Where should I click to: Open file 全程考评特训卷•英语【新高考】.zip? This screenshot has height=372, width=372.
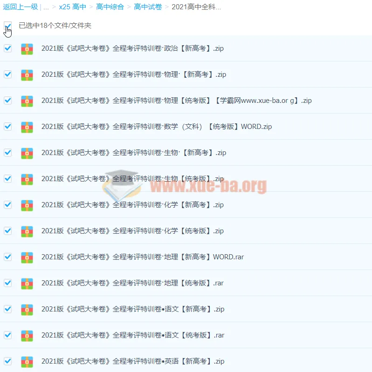point(133,362)
